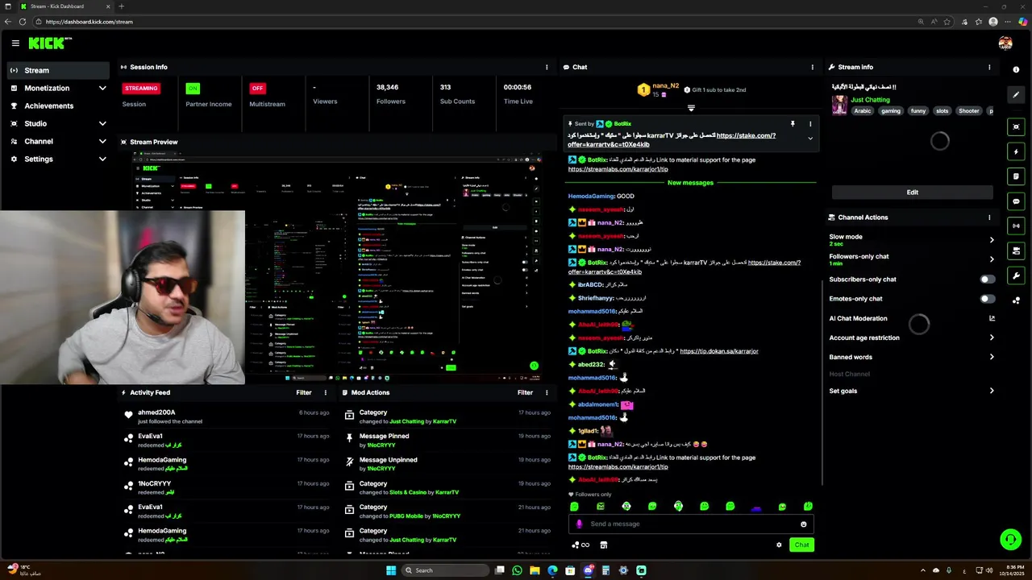Open the Activity Feed three-dot menu
The image size is (1032, 580).
coord(326,392)
